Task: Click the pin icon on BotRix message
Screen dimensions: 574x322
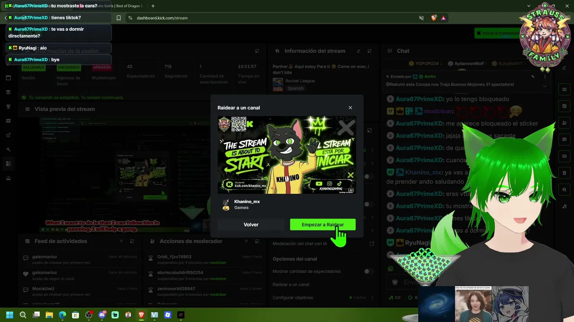Action: coord(533,76)
